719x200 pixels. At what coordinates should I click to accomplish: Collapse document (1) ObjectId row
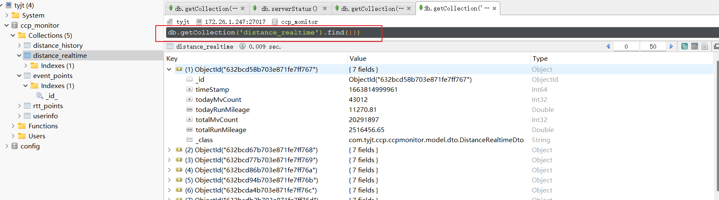[x=169, y=70]
